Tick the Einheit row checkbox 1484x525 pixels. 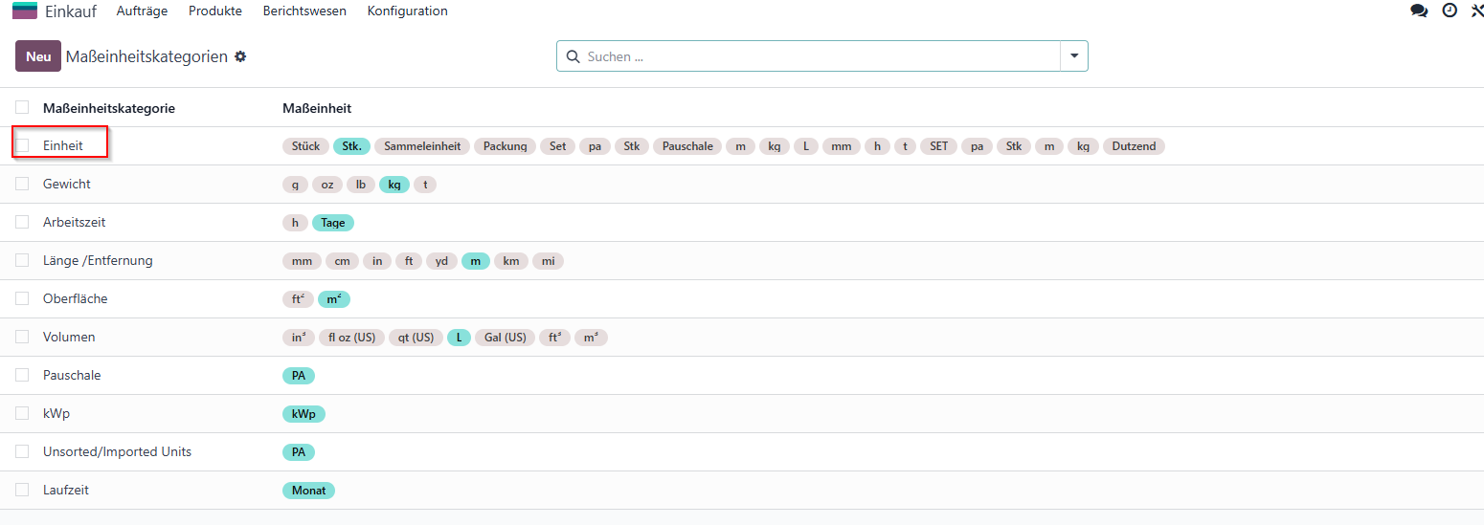point(22,145)
